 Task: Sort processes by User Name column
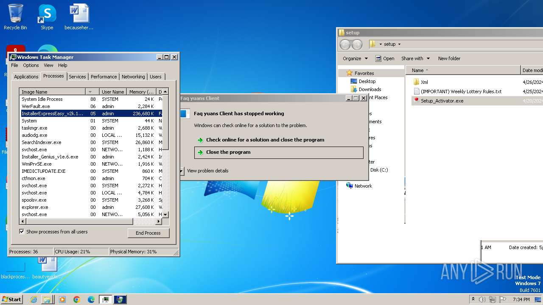point(113,91)
